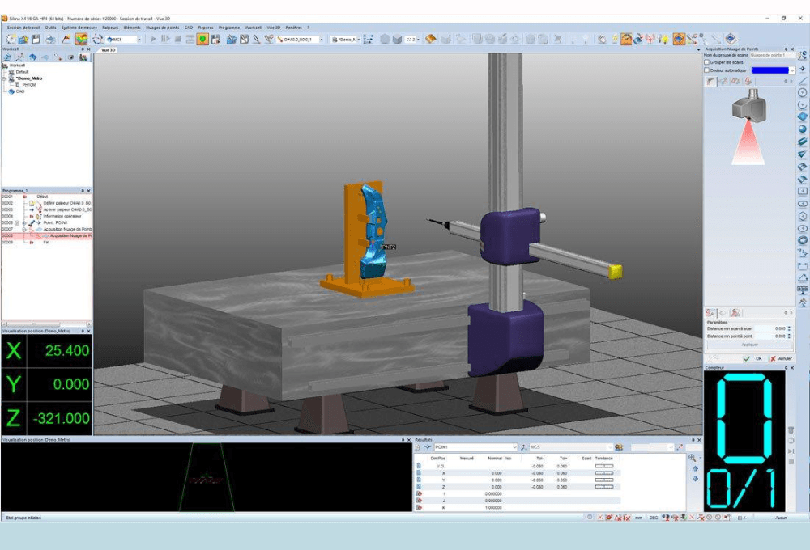Expand the Point : POIN1 program row
This screenshot has height=550, width=810.
point(24,223)
